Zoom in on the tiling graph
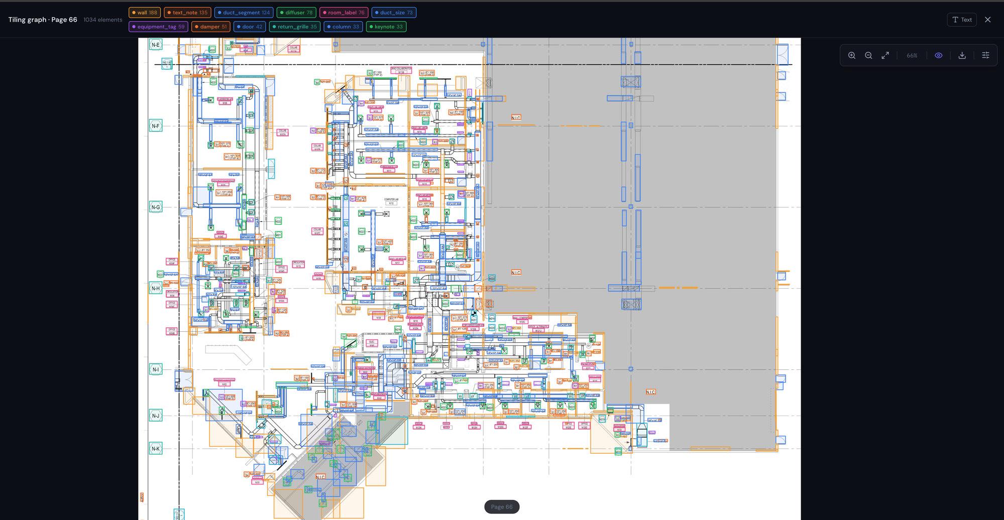 tap(852, 56)
